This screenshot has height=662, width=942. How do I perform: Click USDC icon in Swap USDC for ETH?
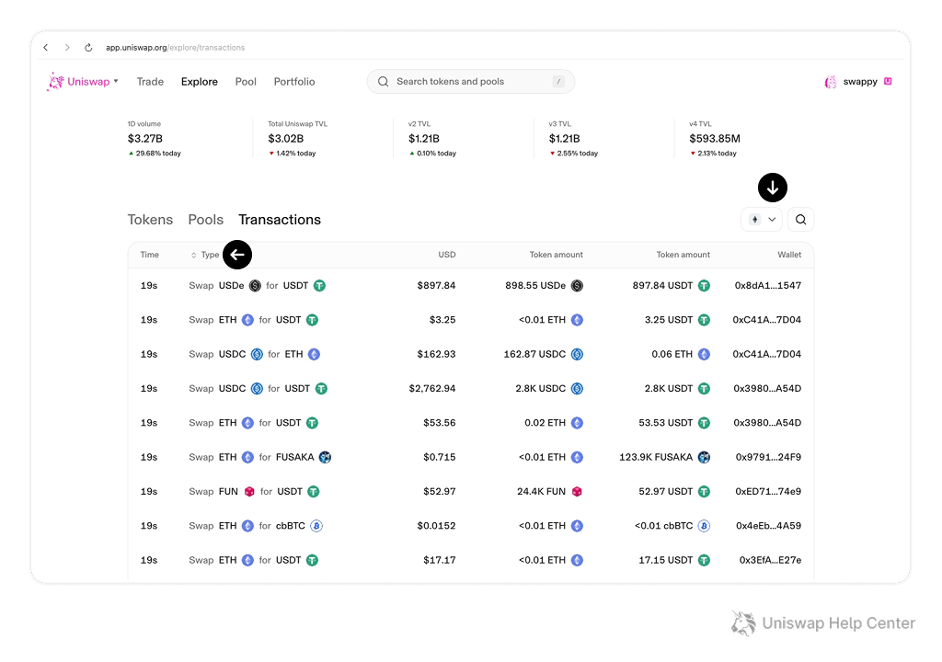pyautogui.click(x=258, y=354)
